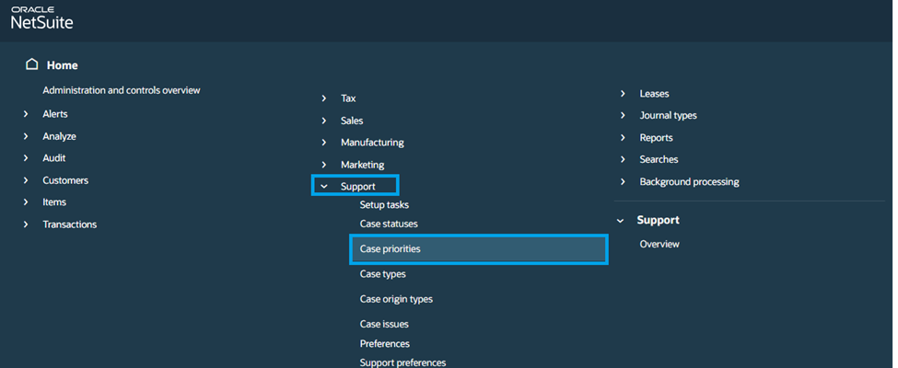Expand the Leases chevron
The image size is (898, 368).
point(624,94)
